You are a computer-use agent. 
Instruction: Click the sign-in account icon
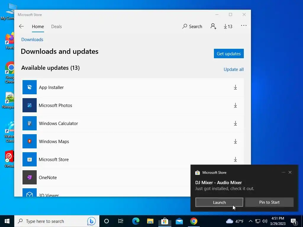(213, 26)
